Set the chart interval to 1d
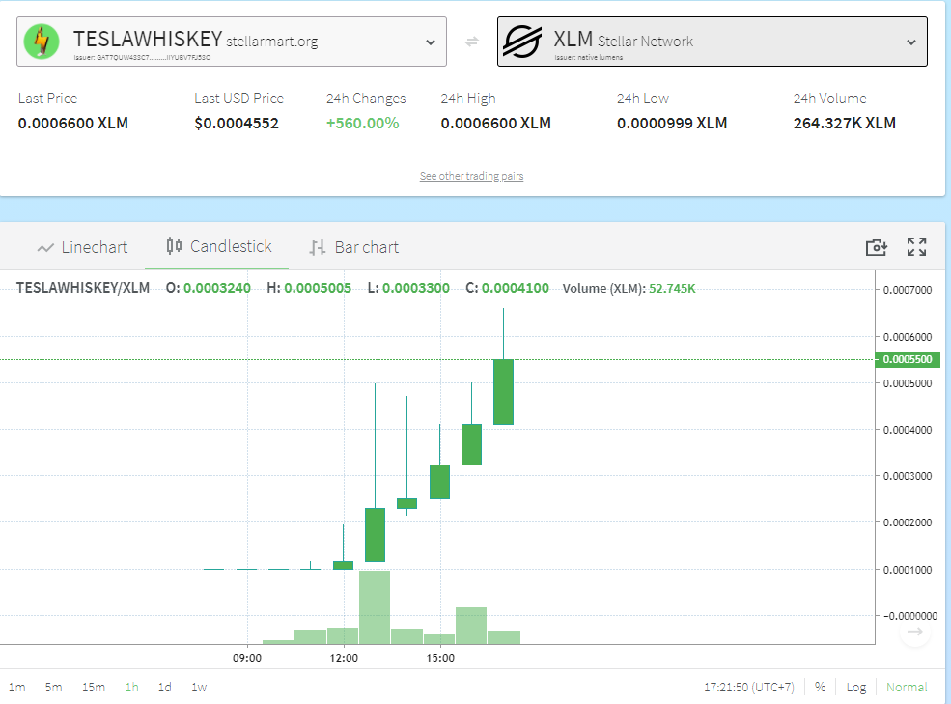The image size is (951, 704). [x=164, y=687]
